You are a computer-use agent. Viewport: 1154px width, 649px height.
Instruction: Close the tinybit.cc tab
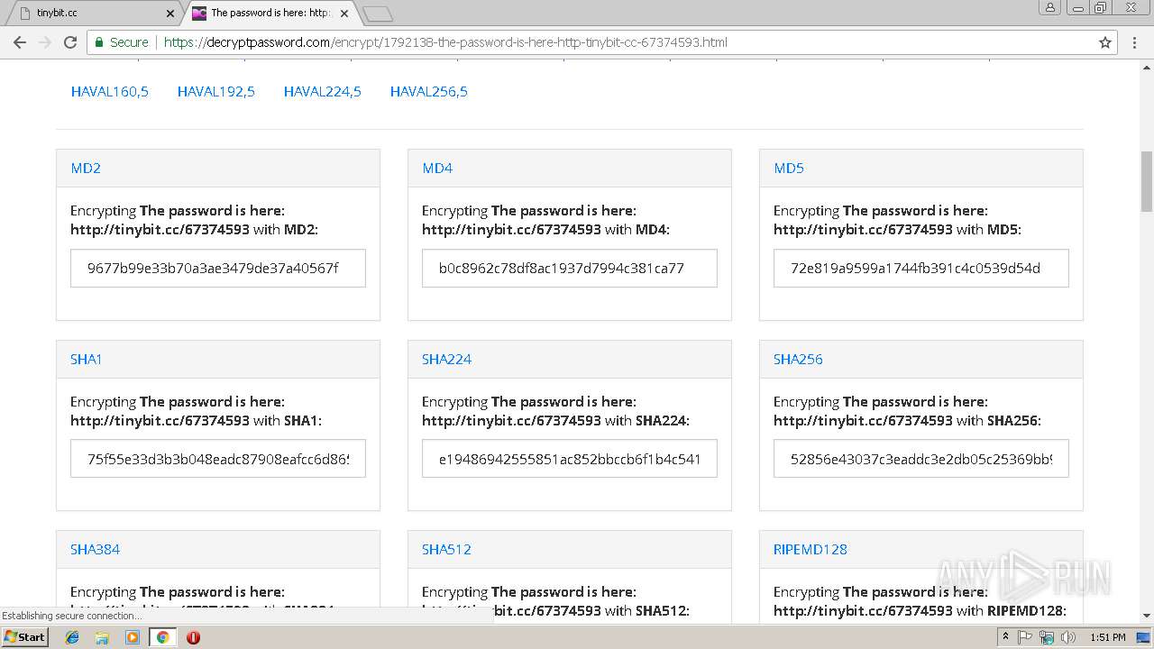pyautogui.click(x=170, y=14)
